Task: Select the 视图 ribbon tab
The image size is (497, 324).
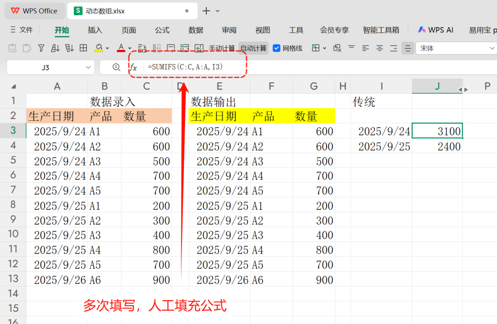Action: pyautogui.click(x=263, y=30)
